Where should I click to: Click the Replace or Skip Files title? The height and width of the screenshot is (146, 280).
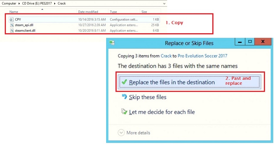(189, 43)
